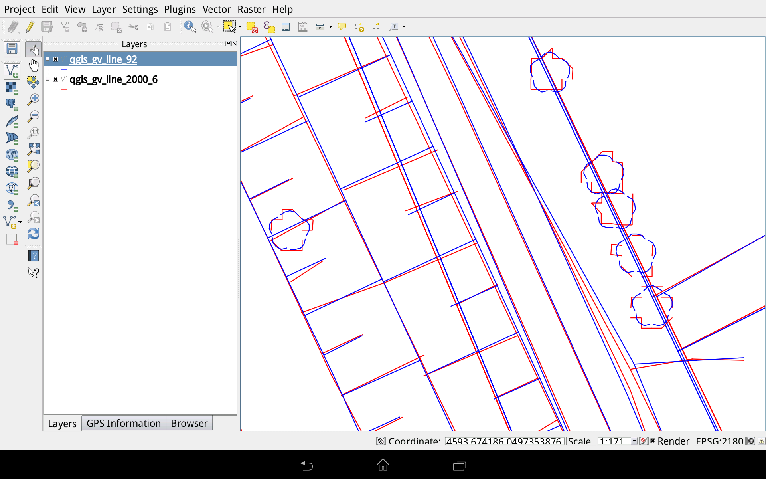Open the Vector menu
The image size is (766, 479).
pos(217,8)
